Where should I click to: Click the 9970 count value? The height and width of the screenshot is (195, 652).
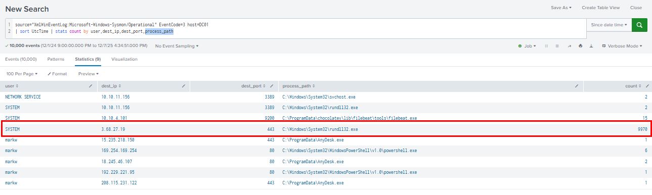pyautogui.click(x=642, y=129)
